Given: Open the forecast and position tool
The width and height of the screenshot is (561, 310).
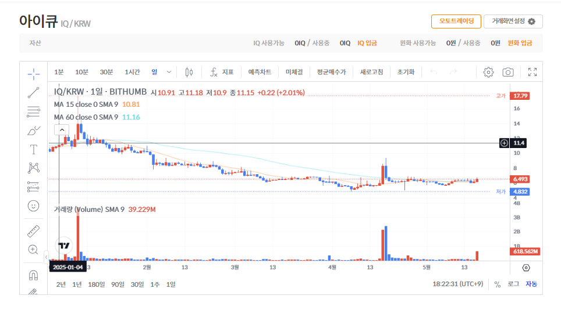Looking at the screenshot, I should tap(33, 186).
